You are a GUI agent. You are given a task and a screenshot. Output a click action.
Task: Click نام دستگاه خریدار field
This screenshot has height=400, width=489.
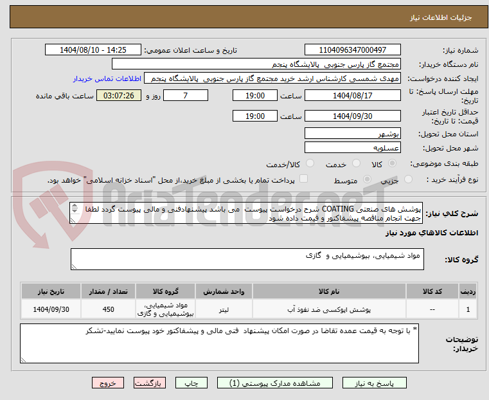click(x=256, y=64)
